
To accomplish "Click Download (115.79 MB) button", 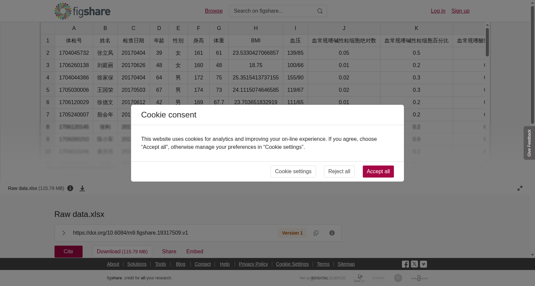I will [x=122, y=252].
